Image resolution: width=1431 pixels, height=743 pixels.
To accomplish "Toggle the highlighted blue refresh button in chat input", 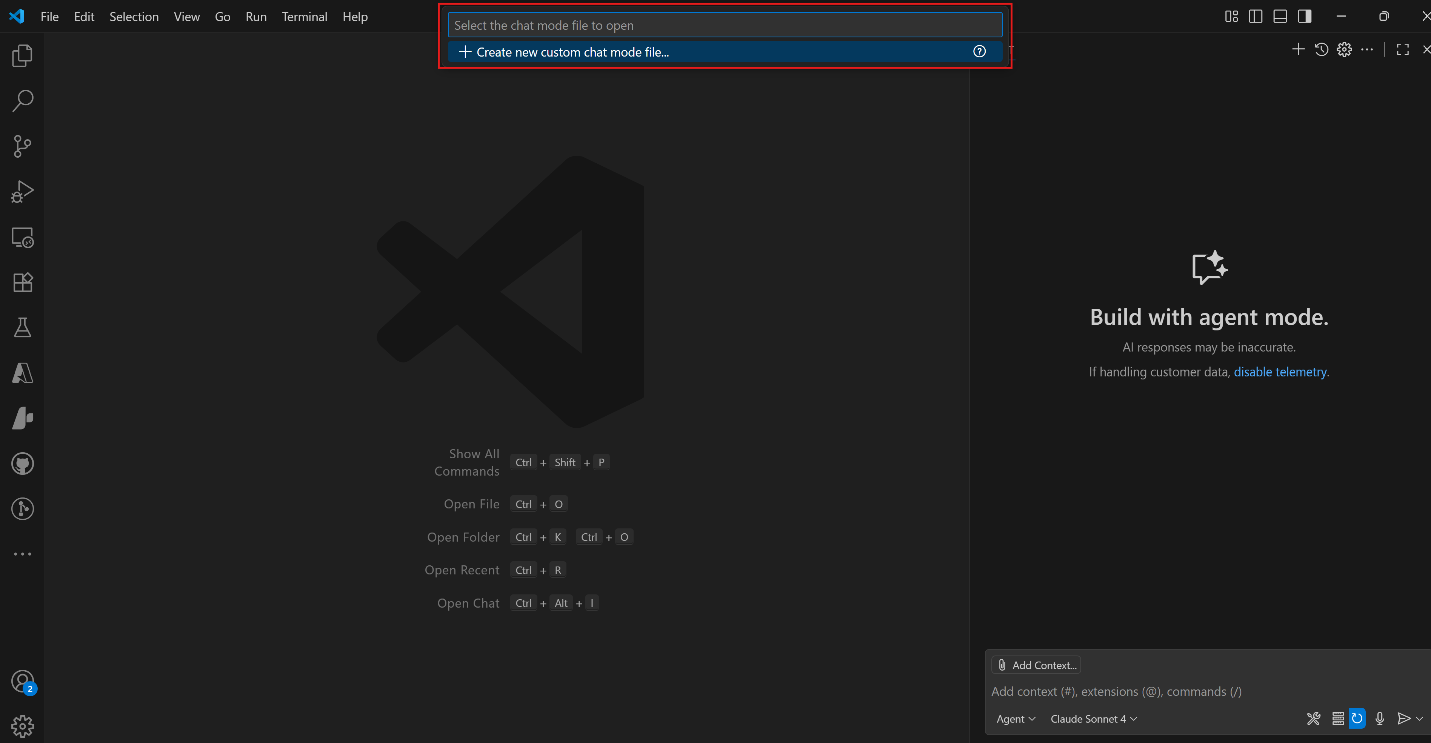I will coord(1357,718).
